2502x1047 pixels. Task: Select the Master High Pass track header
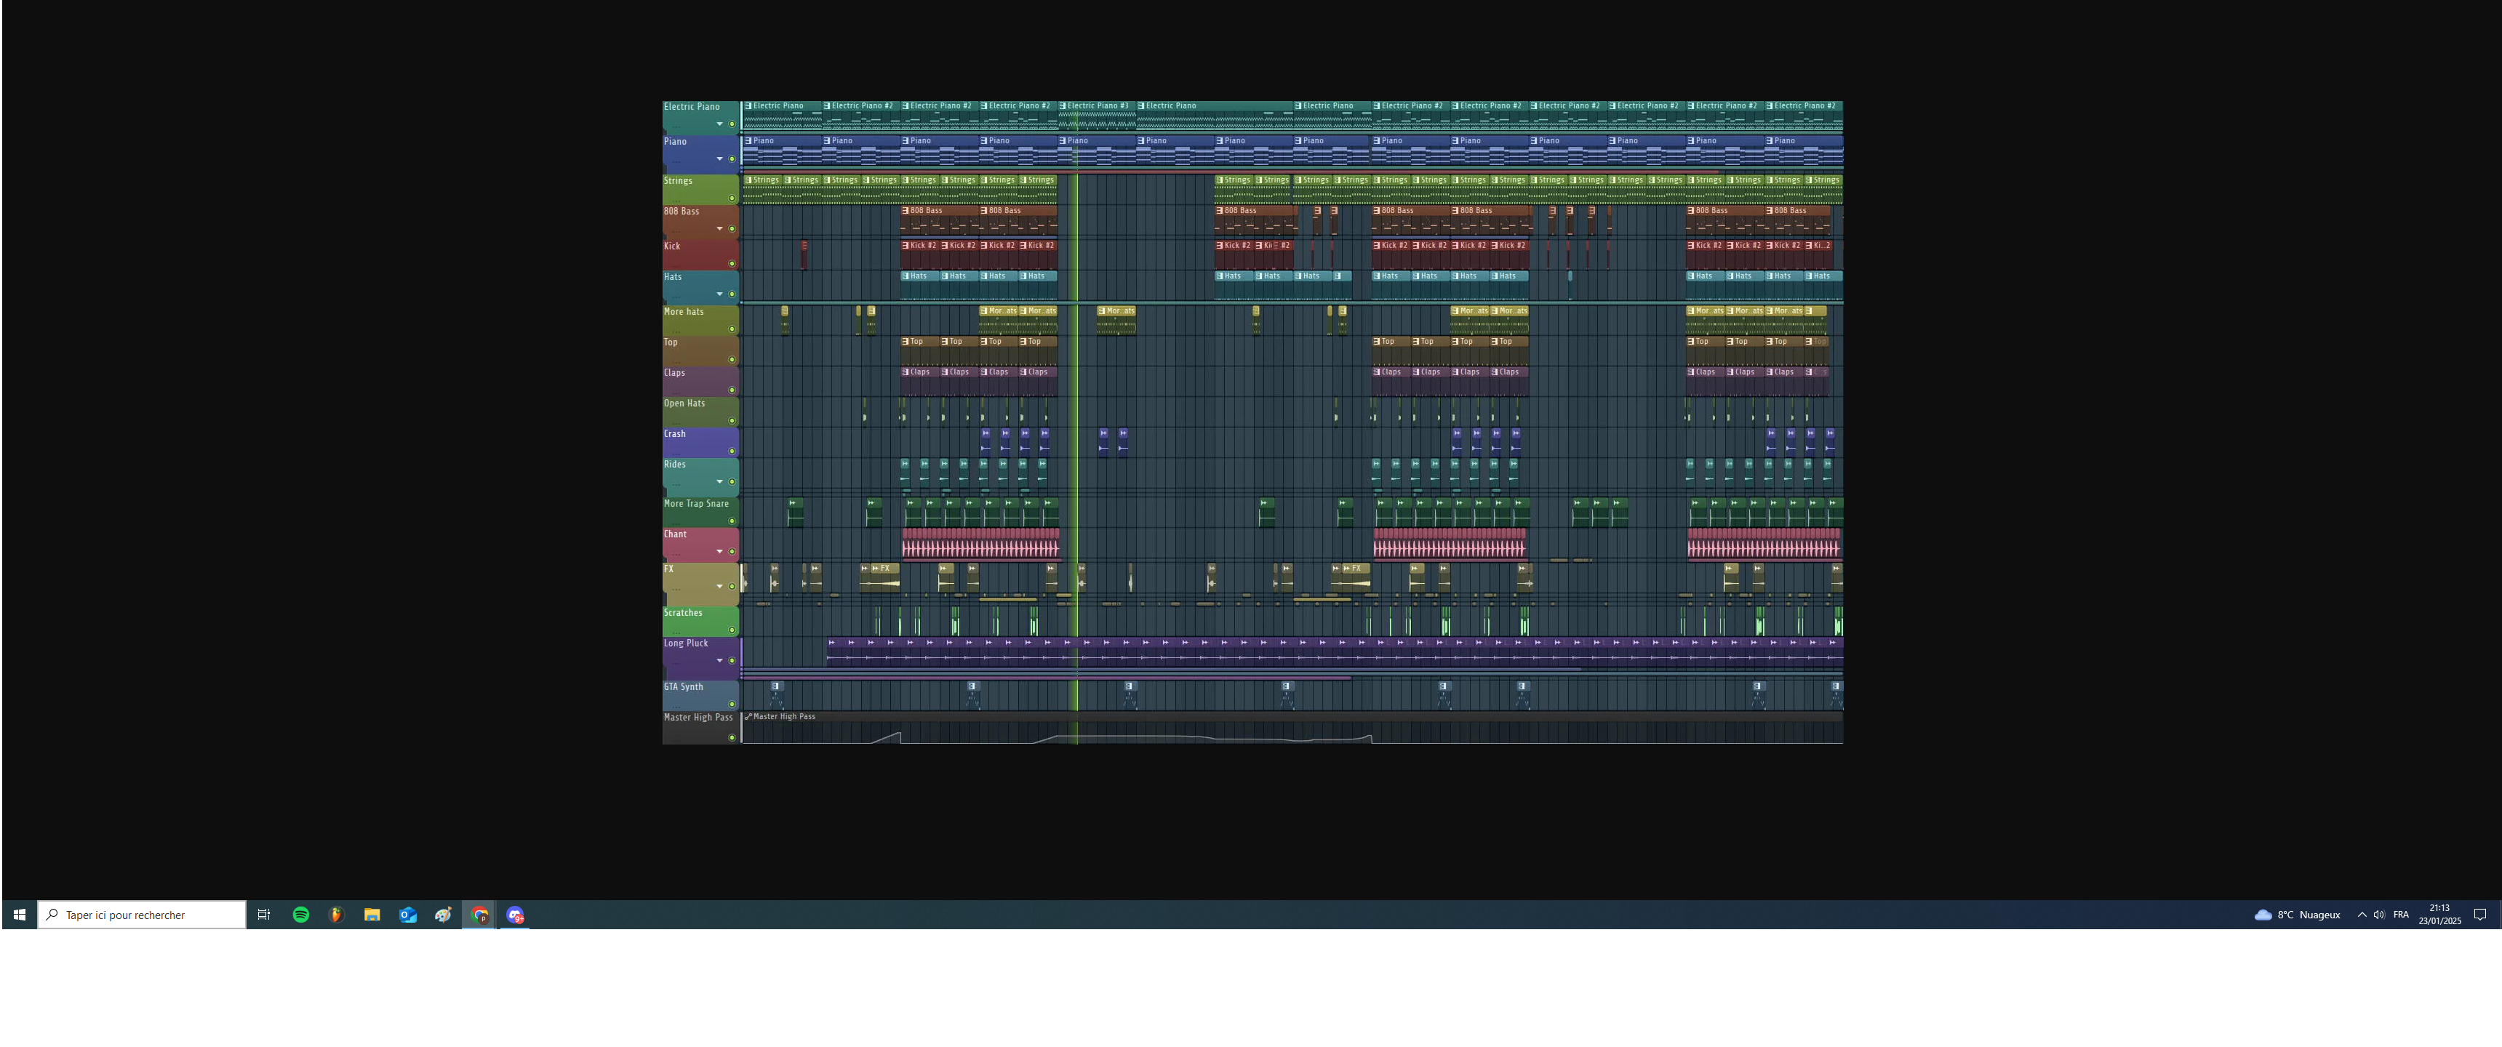[x=700, y=728]
